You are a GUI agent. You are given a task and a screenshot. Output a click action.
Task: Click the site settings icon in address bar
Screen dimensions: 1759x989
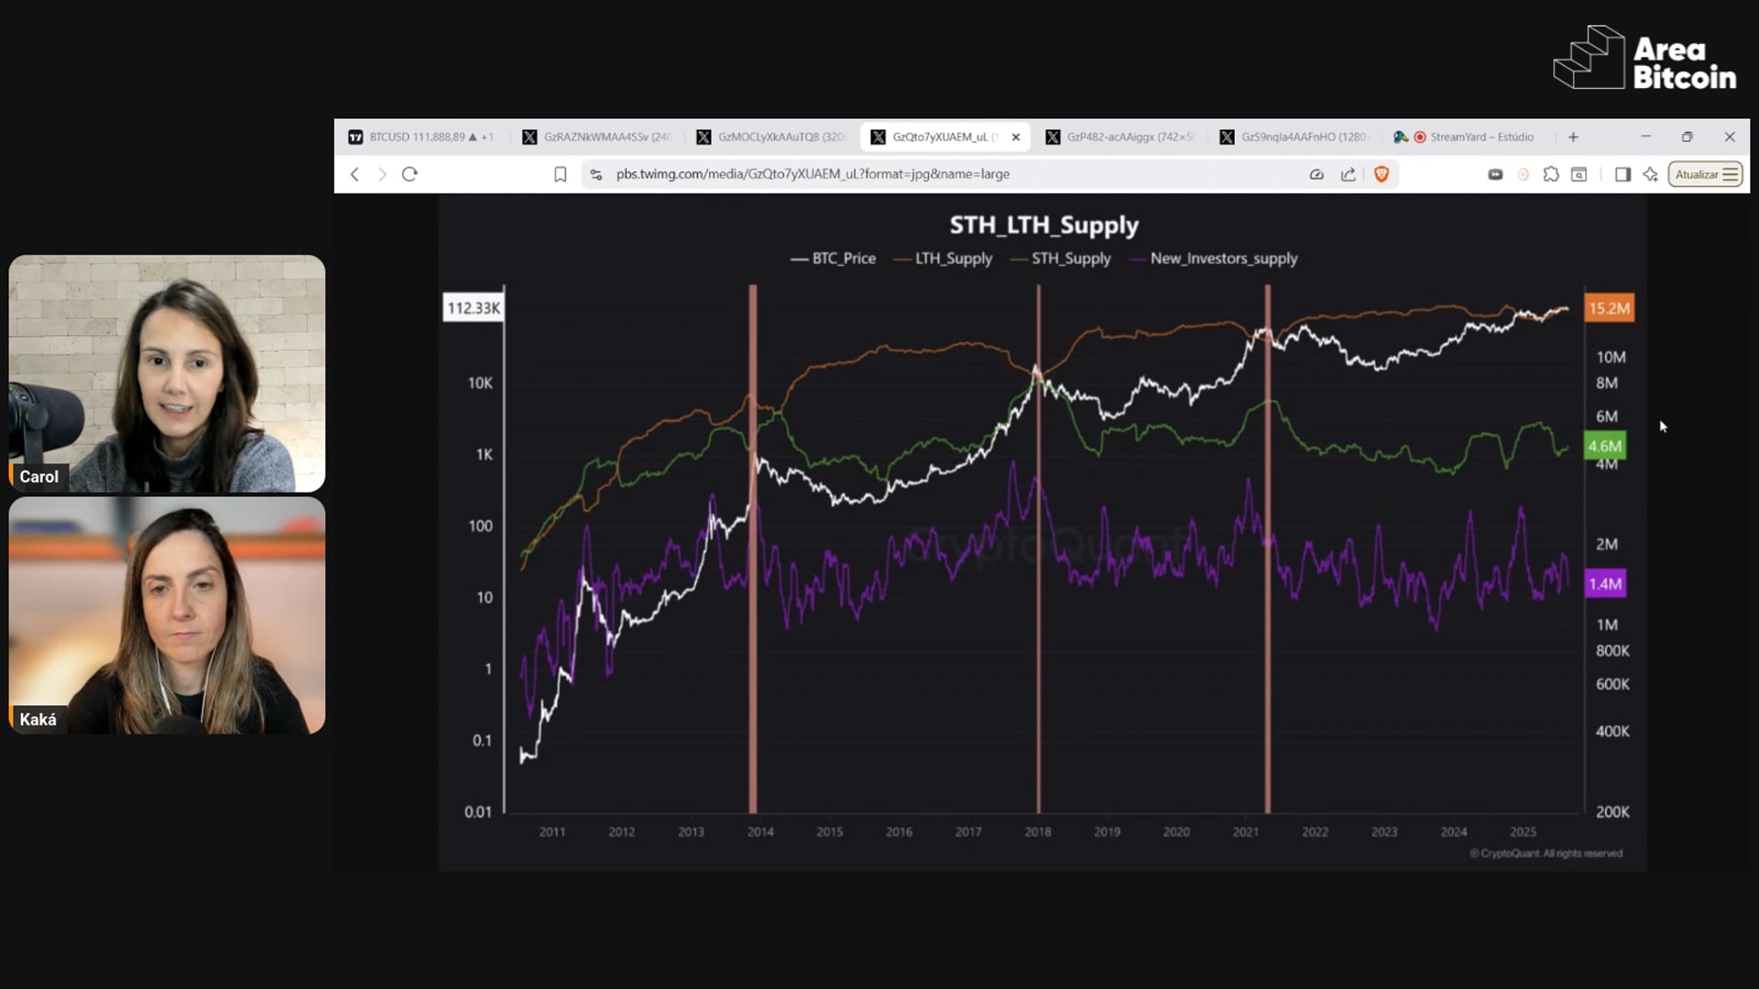[x=596, y=174]
